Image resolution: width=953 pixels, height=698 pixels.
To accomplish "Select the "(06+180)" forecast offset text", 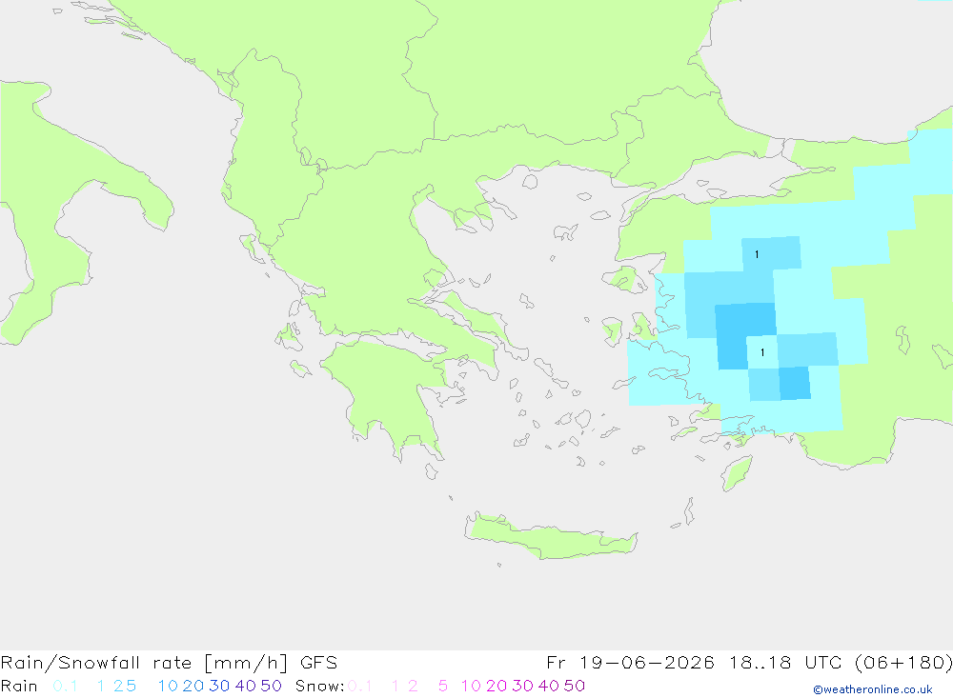I will click(x=903, y=663).
